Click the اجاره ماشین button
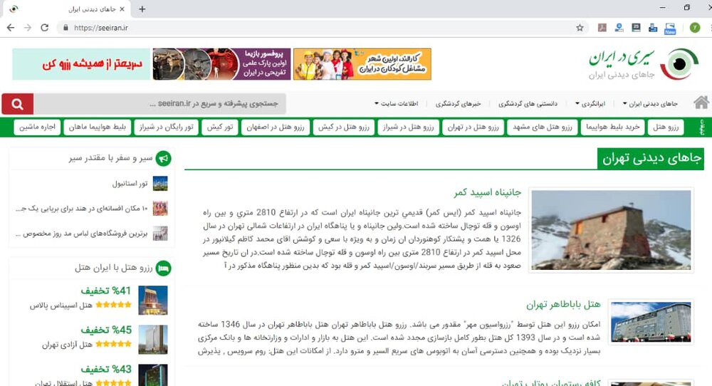Viewport: 712px width, 386px height. click(37, 127)
